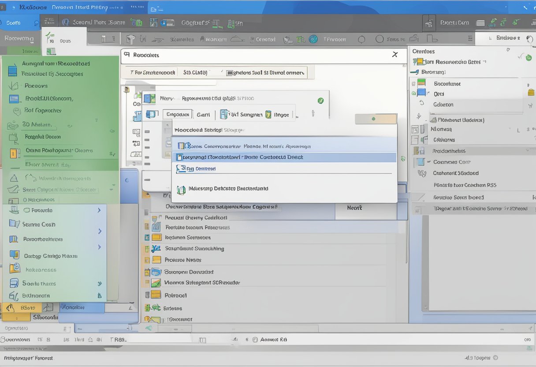Click the Emgodaca button
The image size is (536, 367).
178,115
